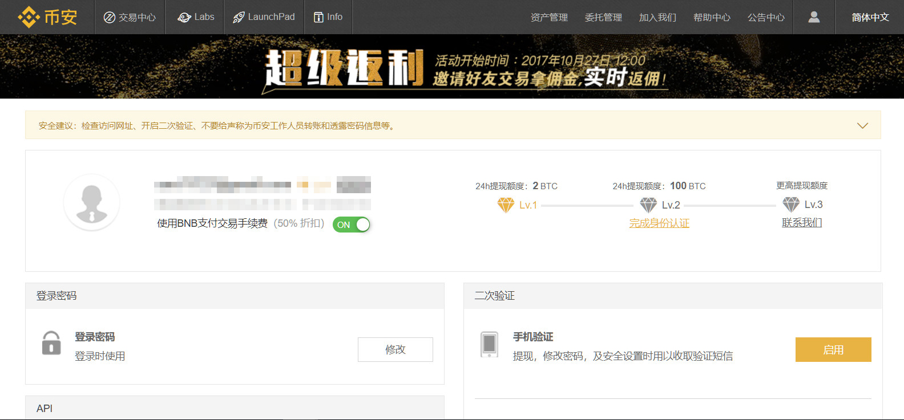This screenshot has height=420, width=904.
Task: Click 修改 to change login password
Action: pos(395,349)
